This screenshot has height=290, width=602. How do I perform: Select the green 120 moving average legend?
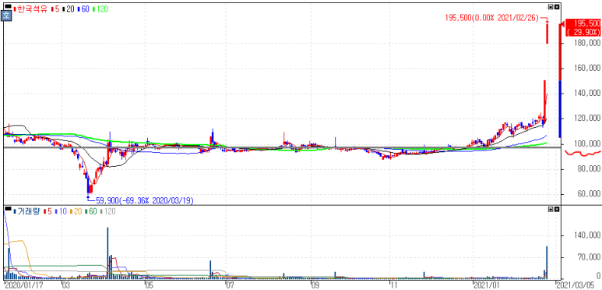click(x=100, y=8)
